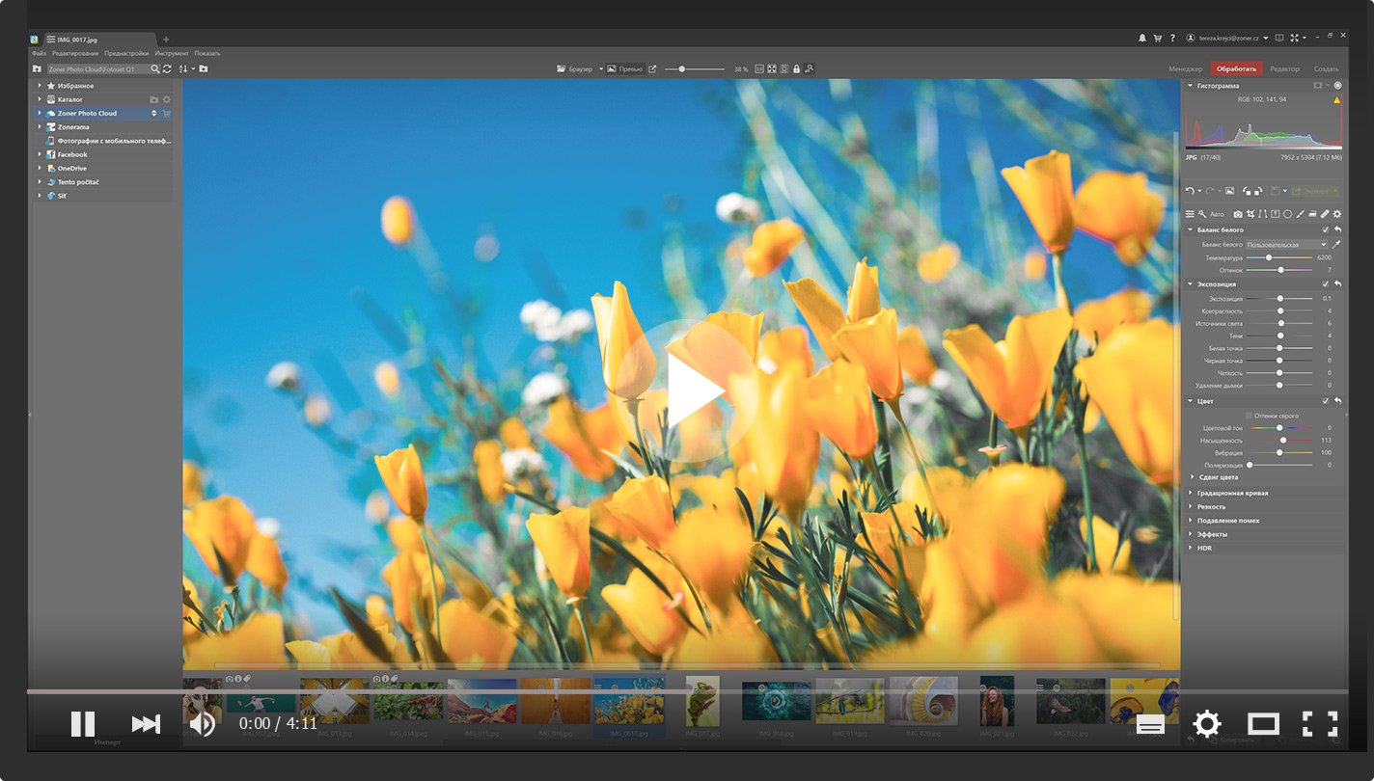Open catalog settings gear in Каталог row
Image resolution: width=1374 pixels, height=781 pixels.
166,99
